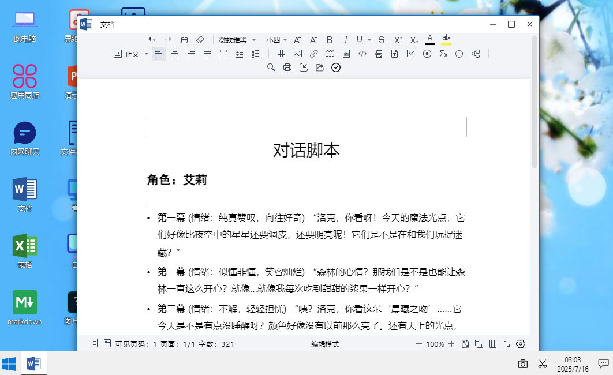Toggle bold formatting

coord(330,40)
